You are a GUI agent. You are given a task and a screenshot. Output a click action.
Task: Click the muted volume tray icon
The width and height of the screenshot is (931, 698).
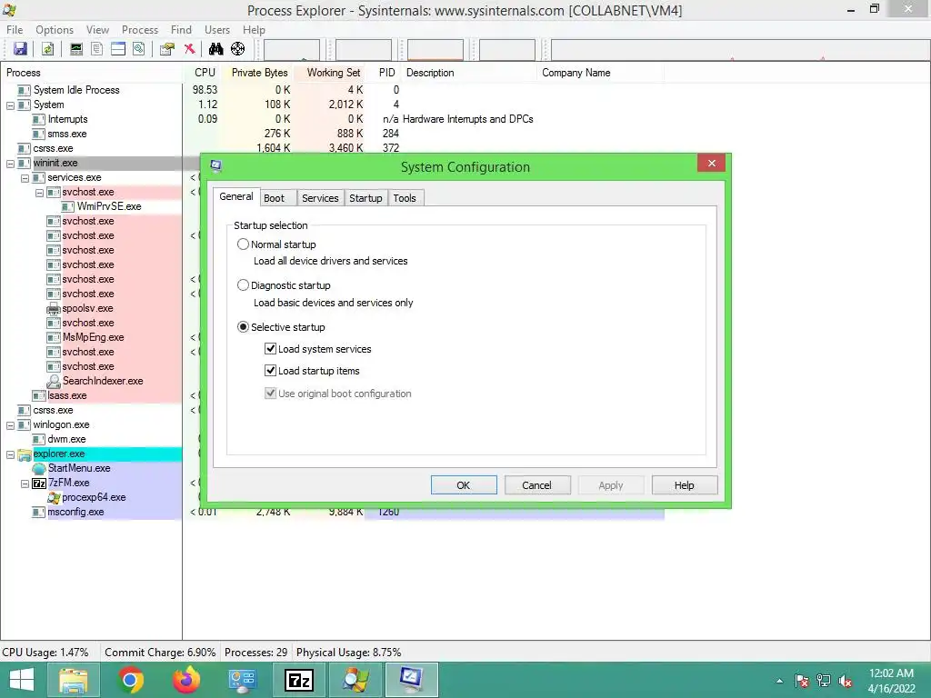846,681
